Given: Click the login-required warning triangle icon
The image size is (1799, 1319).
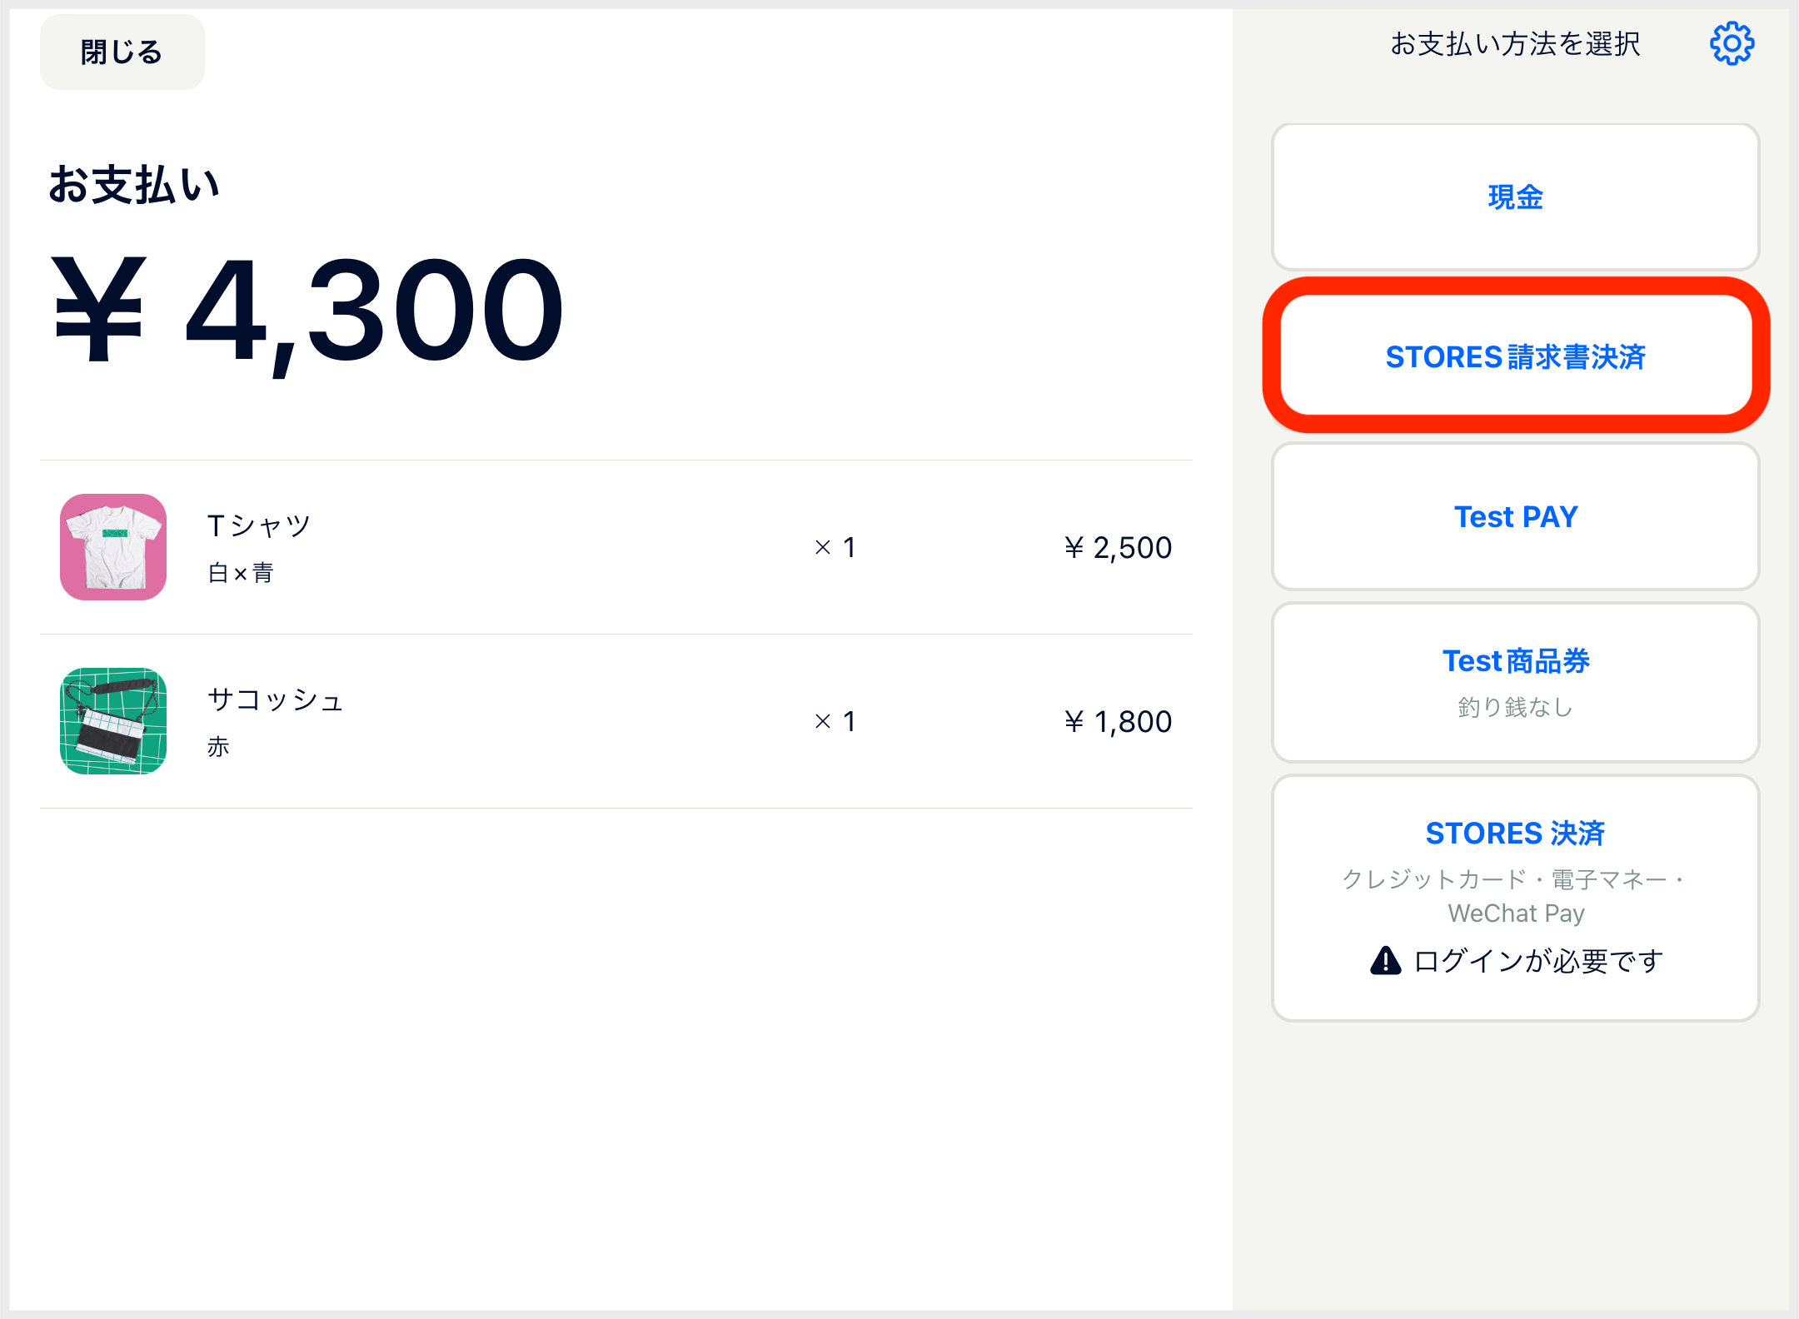Looking at the screenshot, I should [x=1385, y=960].
